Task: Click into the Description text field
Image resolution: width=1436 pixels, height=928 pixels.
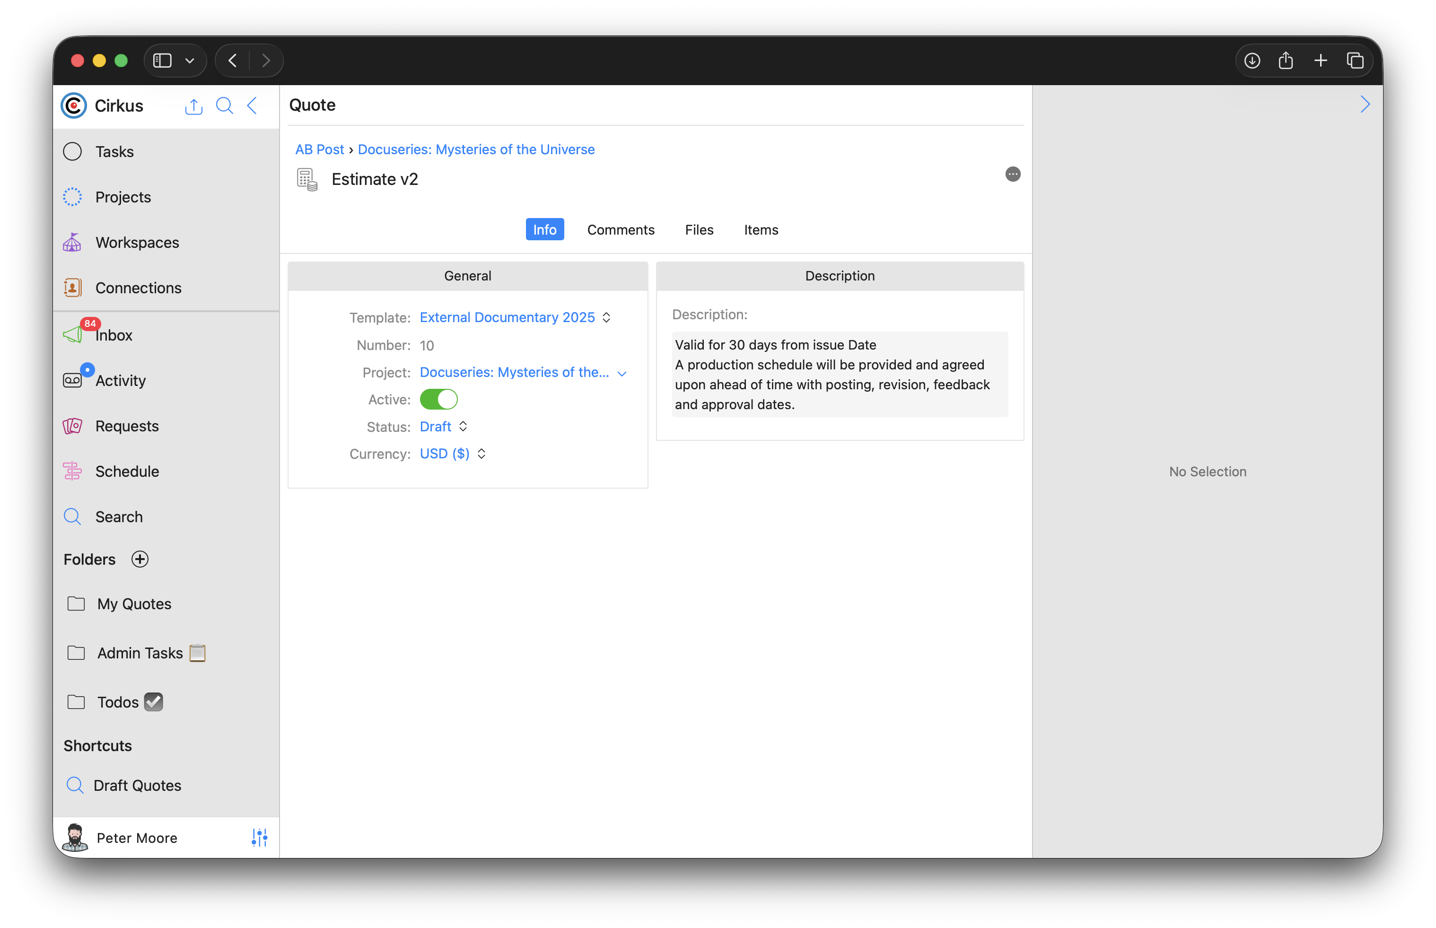Action: [x=839, y=374]
